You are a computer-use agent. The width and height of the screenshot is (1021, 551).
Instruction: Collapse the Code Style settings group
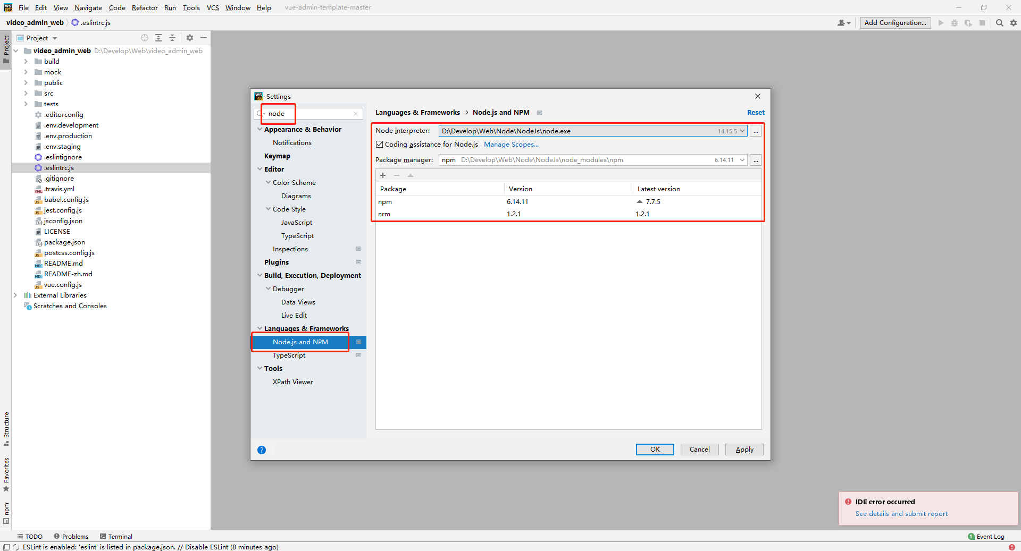[268, 209]
